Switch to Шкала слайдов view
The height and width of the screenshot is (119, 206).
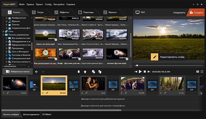click(x=11, y=114)
